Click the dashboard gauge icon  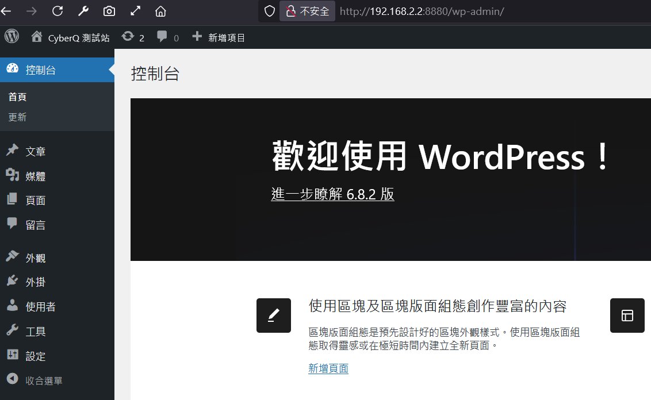13,68
